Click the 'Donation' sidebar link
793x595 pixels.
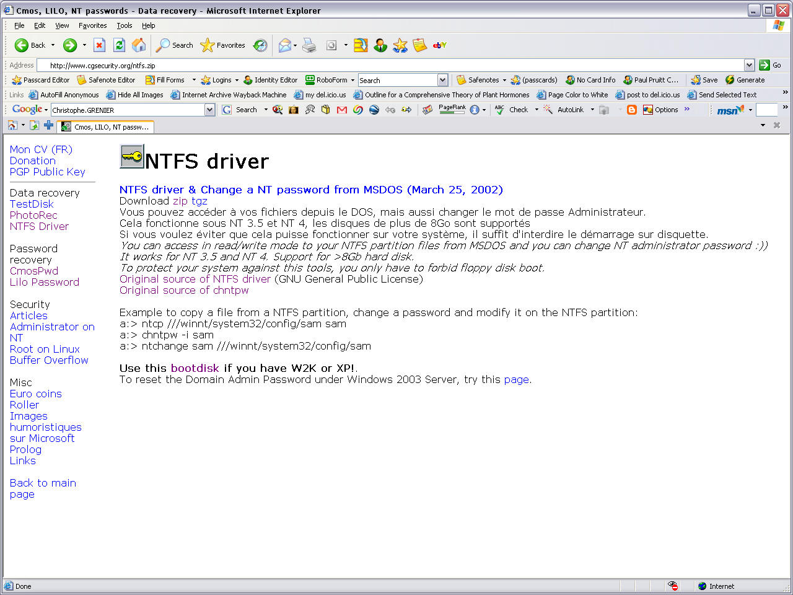click(33, 161)
